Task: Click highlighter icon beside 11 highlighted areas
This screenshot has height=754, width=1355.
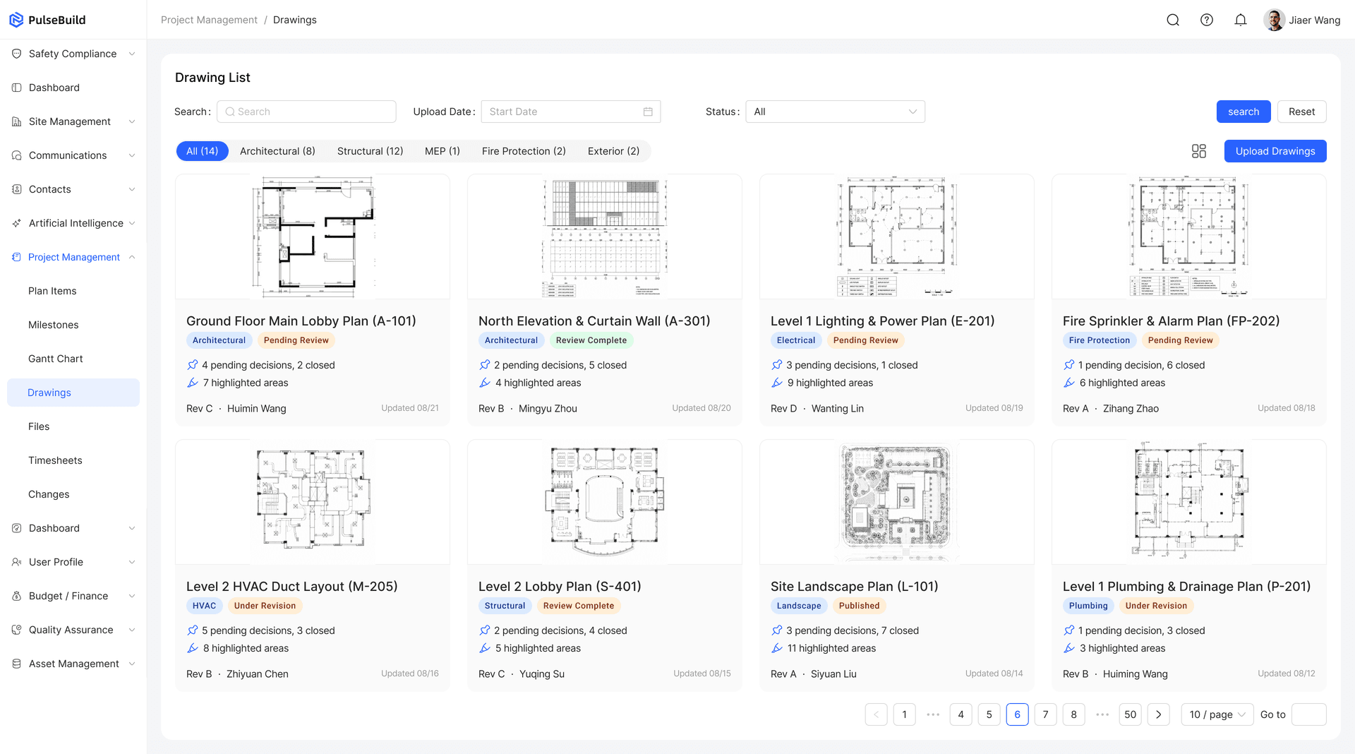Action: click(777, 648)
